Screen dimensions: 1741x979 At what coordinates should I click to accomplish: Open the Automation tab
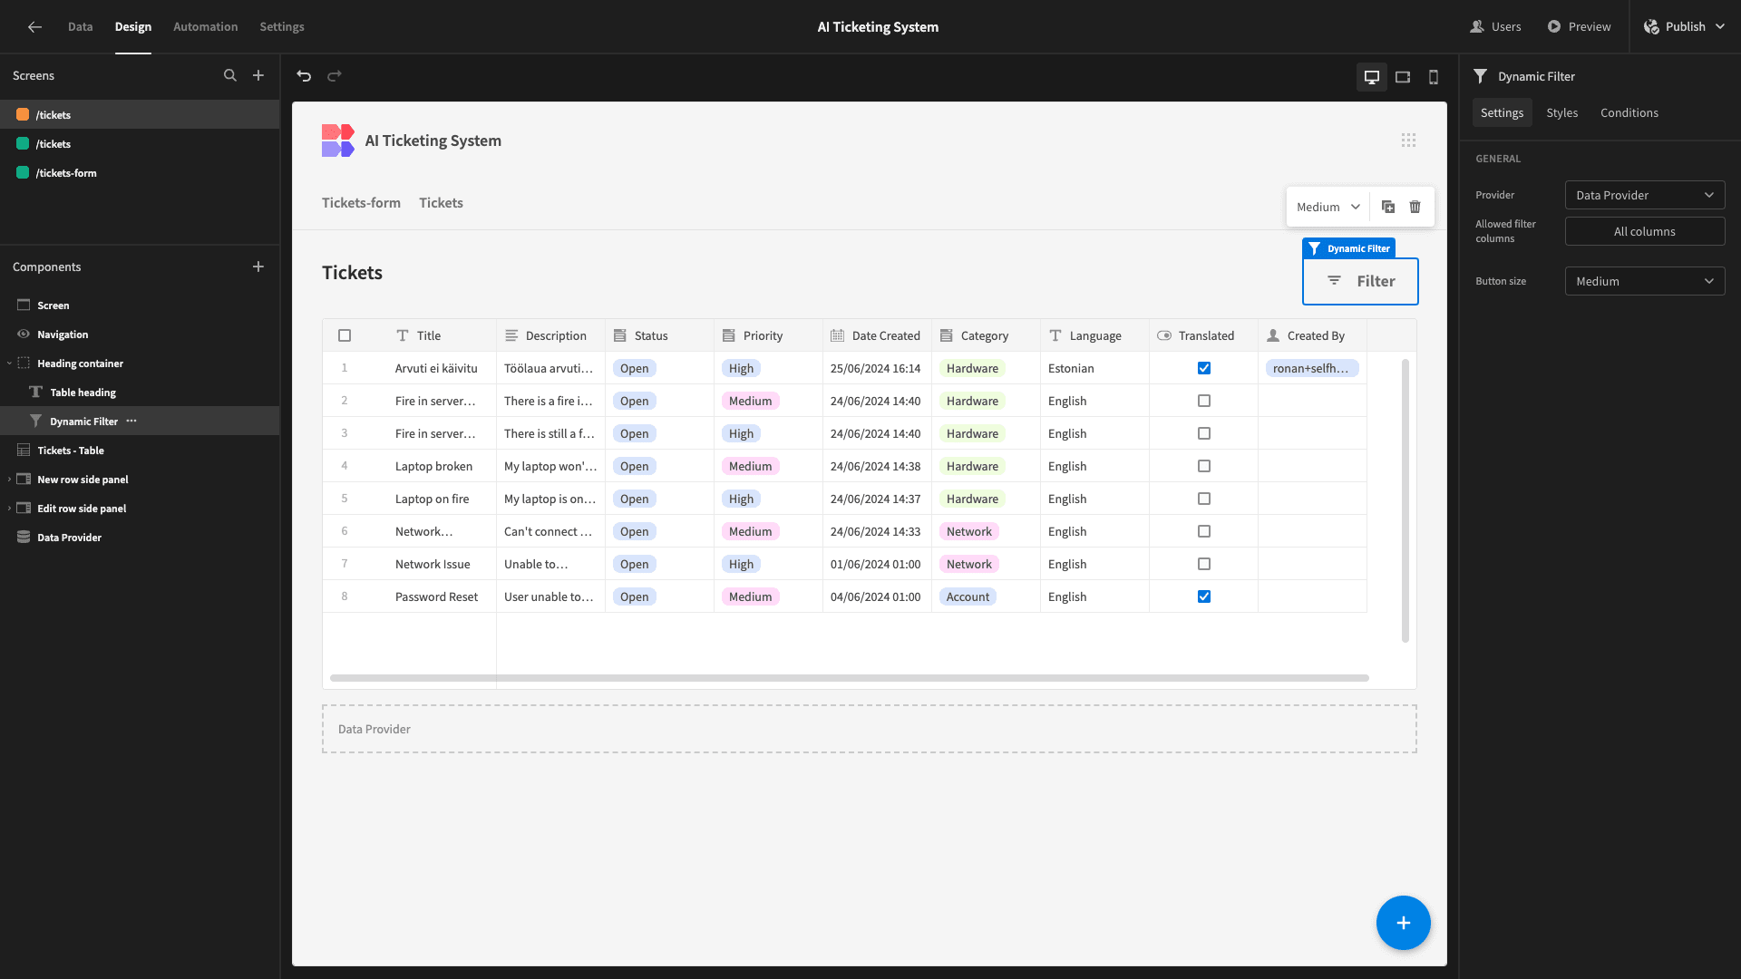tap(206, 27)
